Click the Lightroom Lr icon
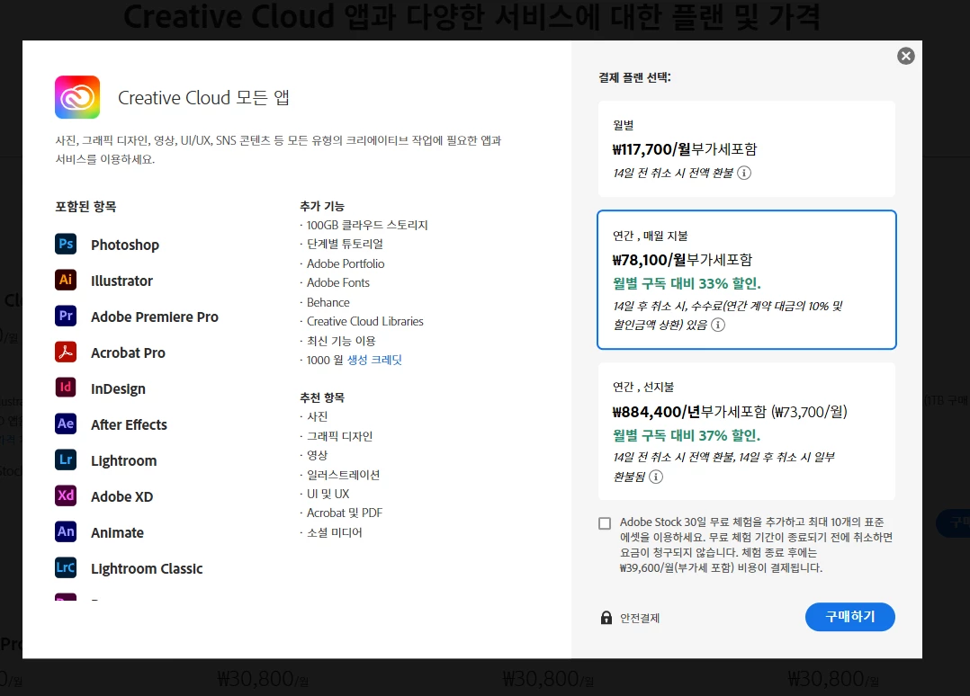The width and height of the screenshot is (970, 696). [66, 460]
